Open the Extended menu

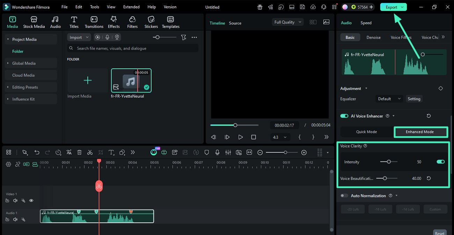(x=131, y=7)
